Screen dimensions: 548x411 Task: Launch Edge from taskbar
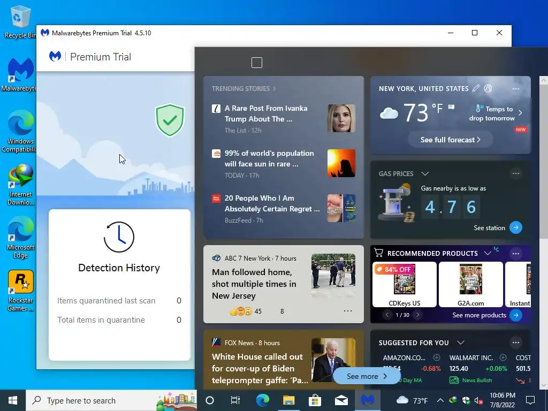coord(262,400)
